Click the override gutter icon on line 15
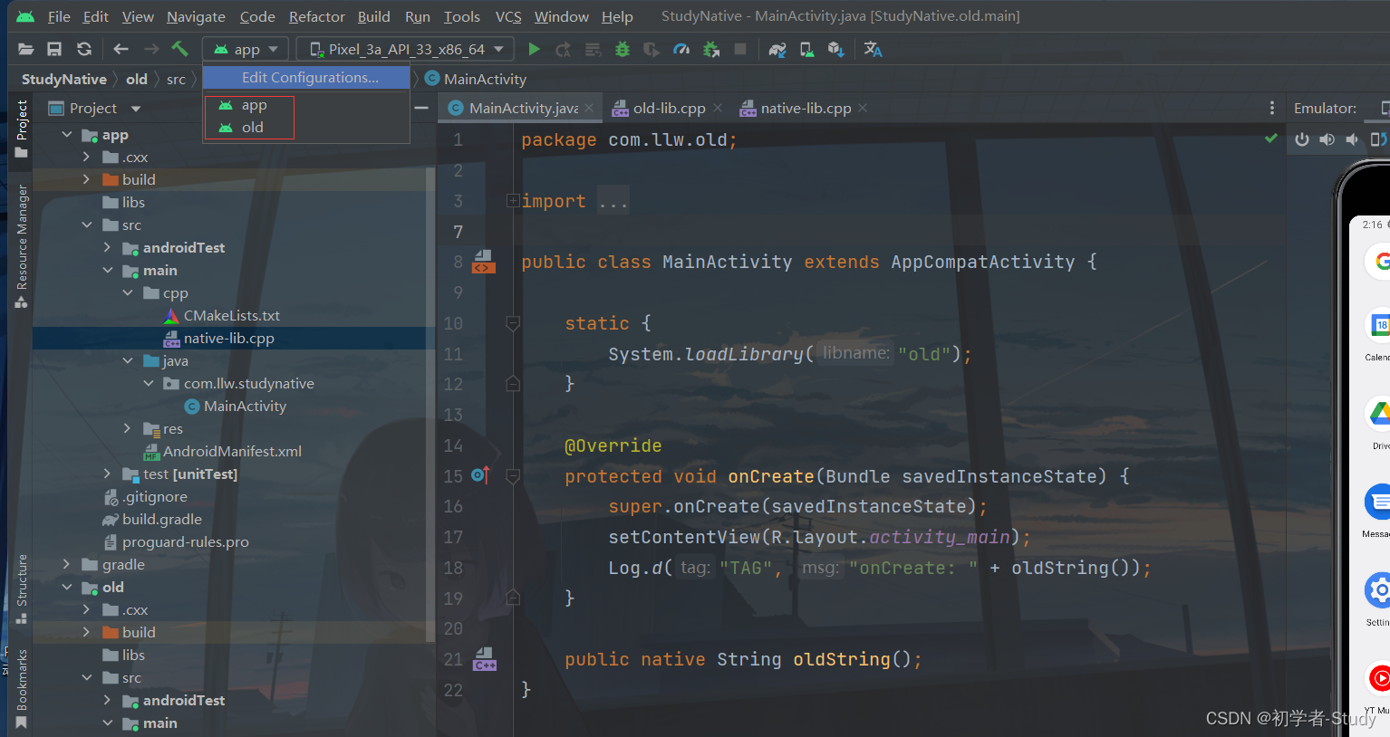Viewport: 1390px width, 737px height. (x=480, y=475)
